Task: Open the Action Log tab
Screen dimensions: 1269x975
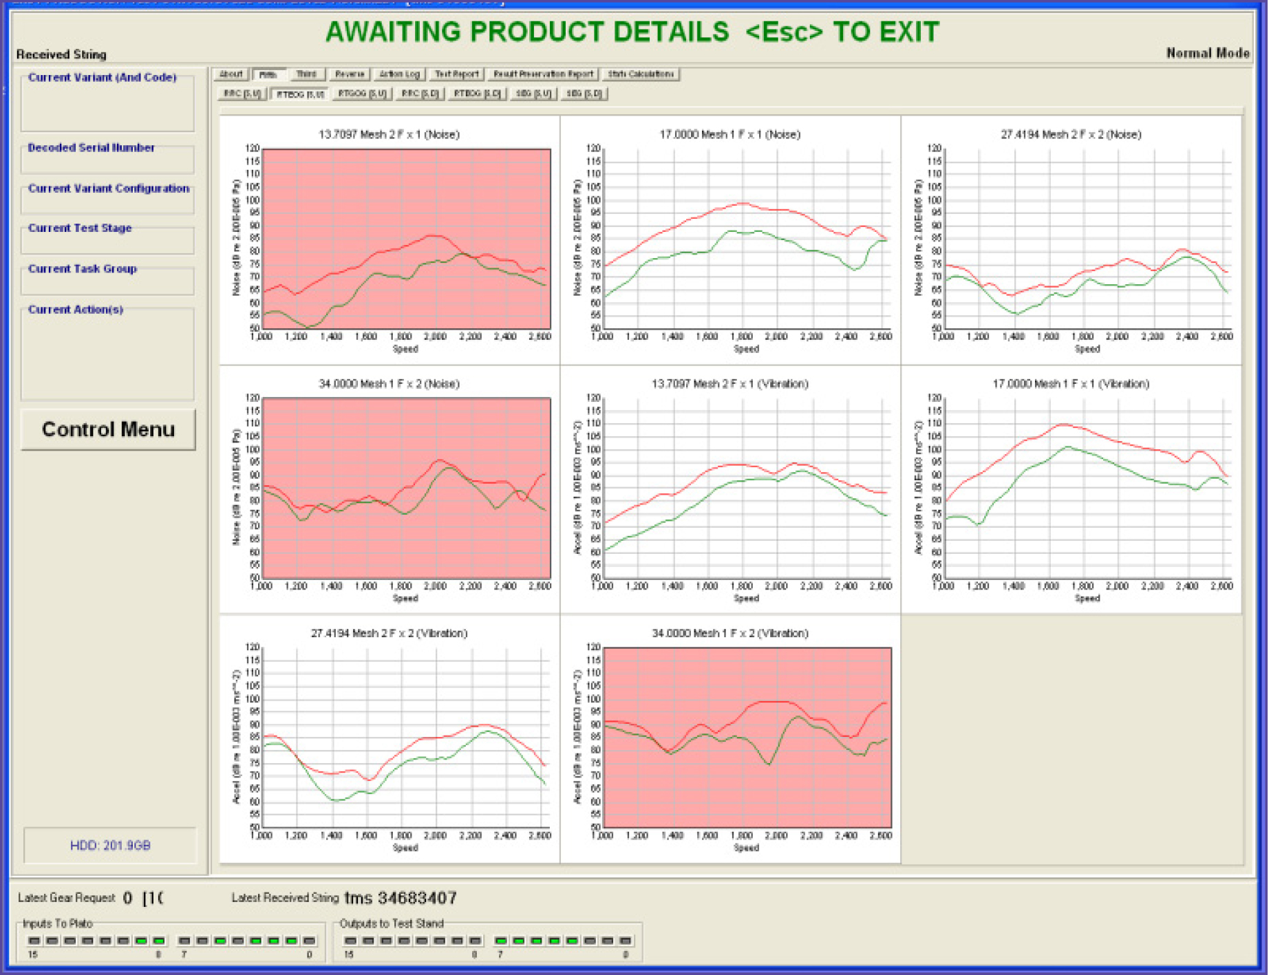Action: [399, 74]
